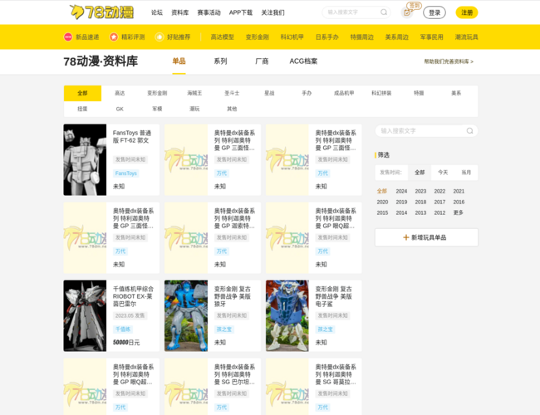The width and height of the screenshot is (540, 415).
Task: Switch to the ACG档案 tab
Action: pyautogui.click(x=303, y=61)
